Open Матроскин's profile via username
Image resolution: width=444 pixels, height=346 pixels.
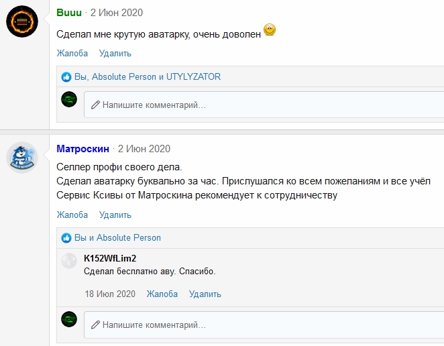pos(82,149)
